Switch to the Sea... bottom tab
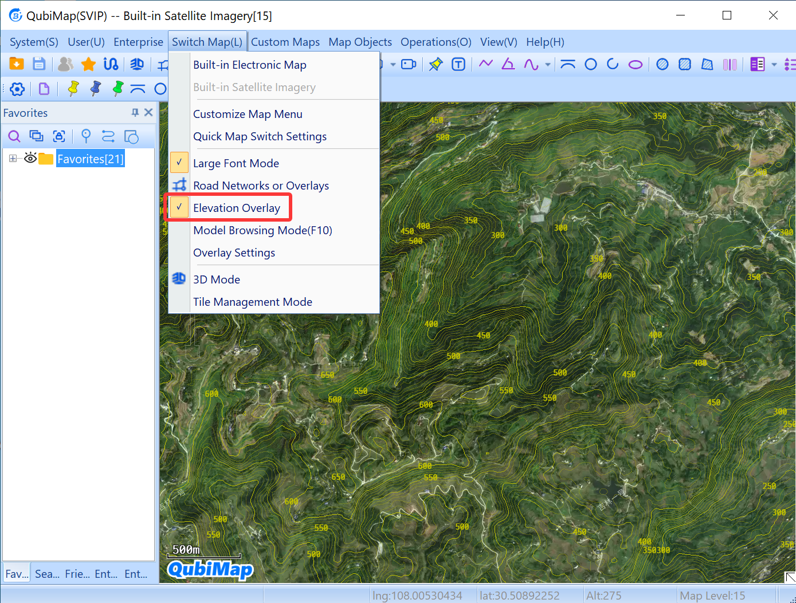796x603 pixels. (x=47, y=574)
